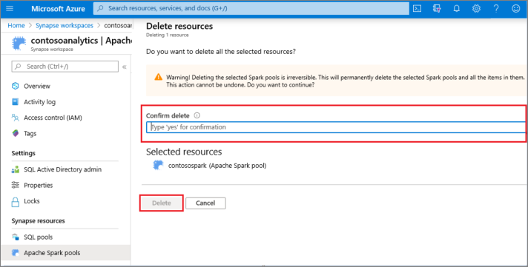Screen dimensions: 528x267
Task: Open the notifications bell
Action: click(x=456, y=8)
